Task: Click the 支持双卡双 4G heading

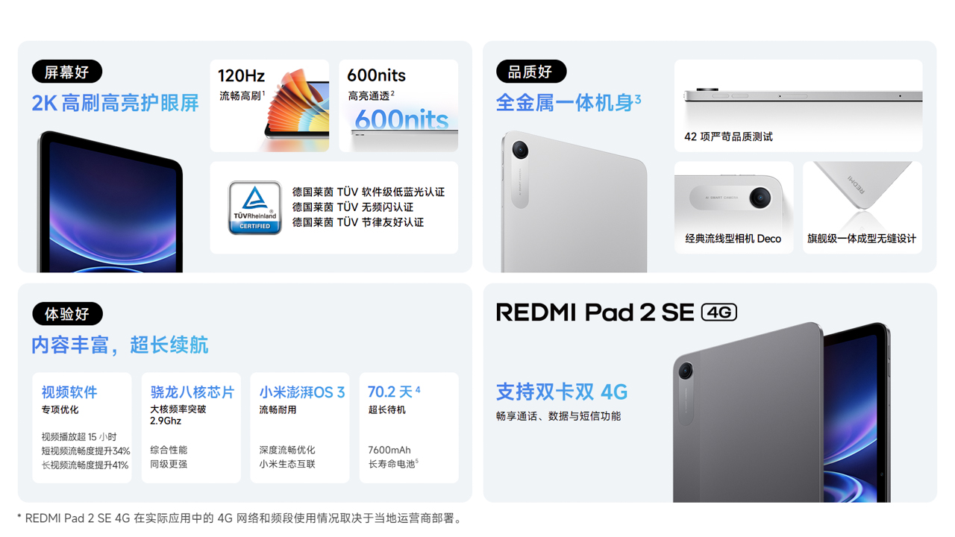Action: tap(562, 392)
